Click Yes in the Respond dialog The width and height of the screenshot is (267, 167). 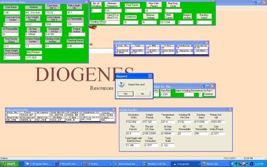[126, 94]
